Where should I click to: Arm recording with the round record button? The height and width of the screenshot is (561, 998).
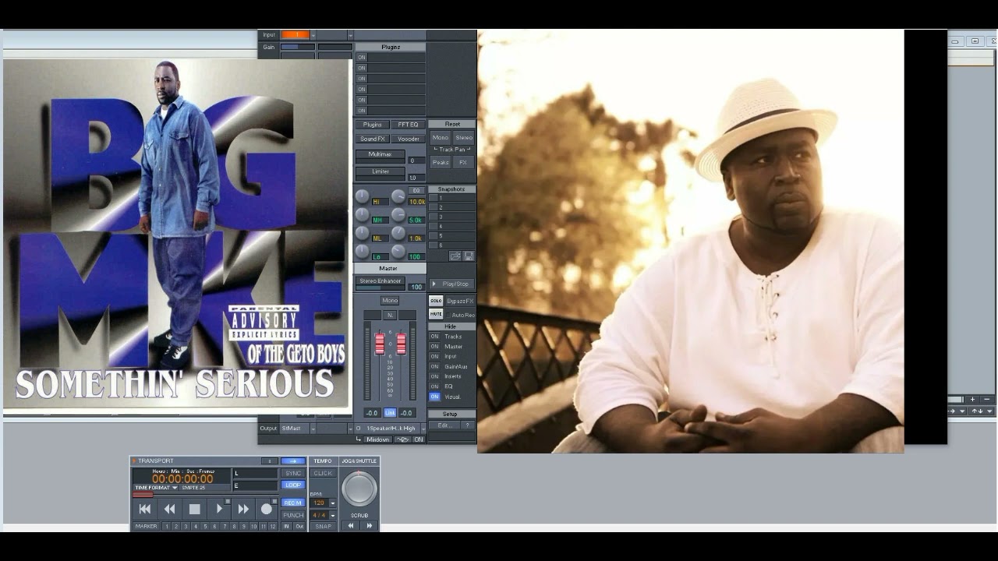pos(267,509)
